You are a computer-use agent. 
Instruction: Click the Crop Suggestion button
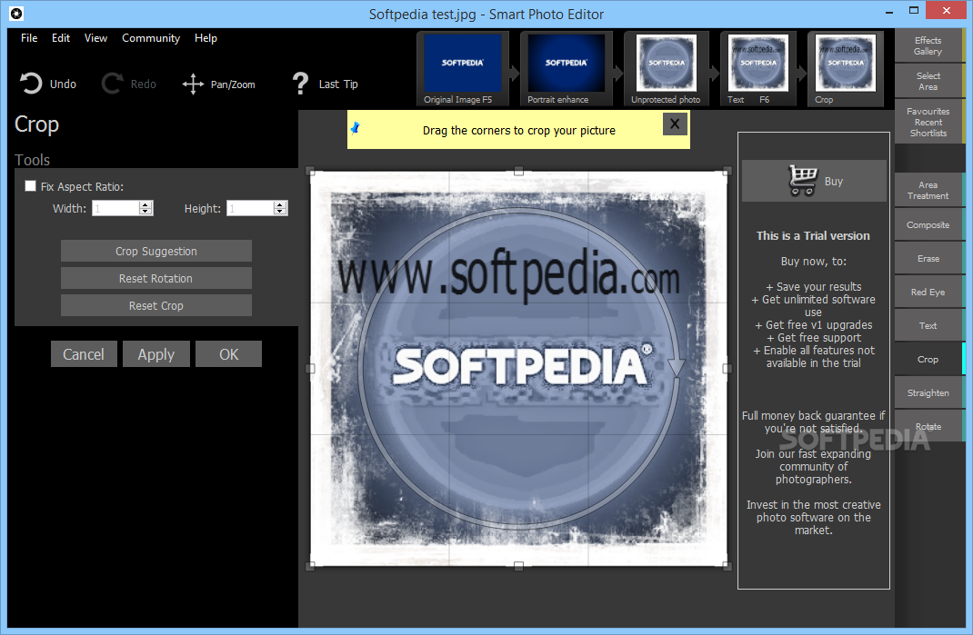coord(156,251)
